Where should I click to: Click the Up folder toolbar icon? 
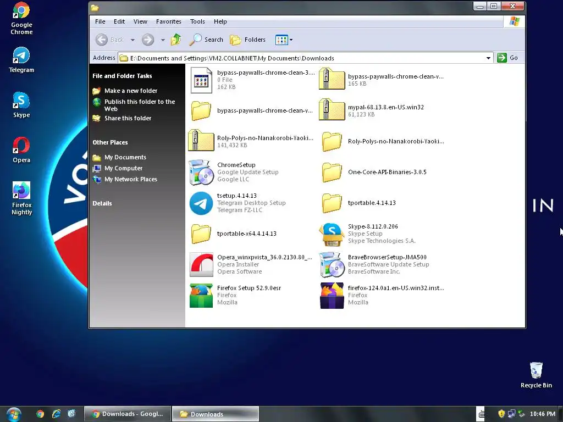[x=176, y=40]
